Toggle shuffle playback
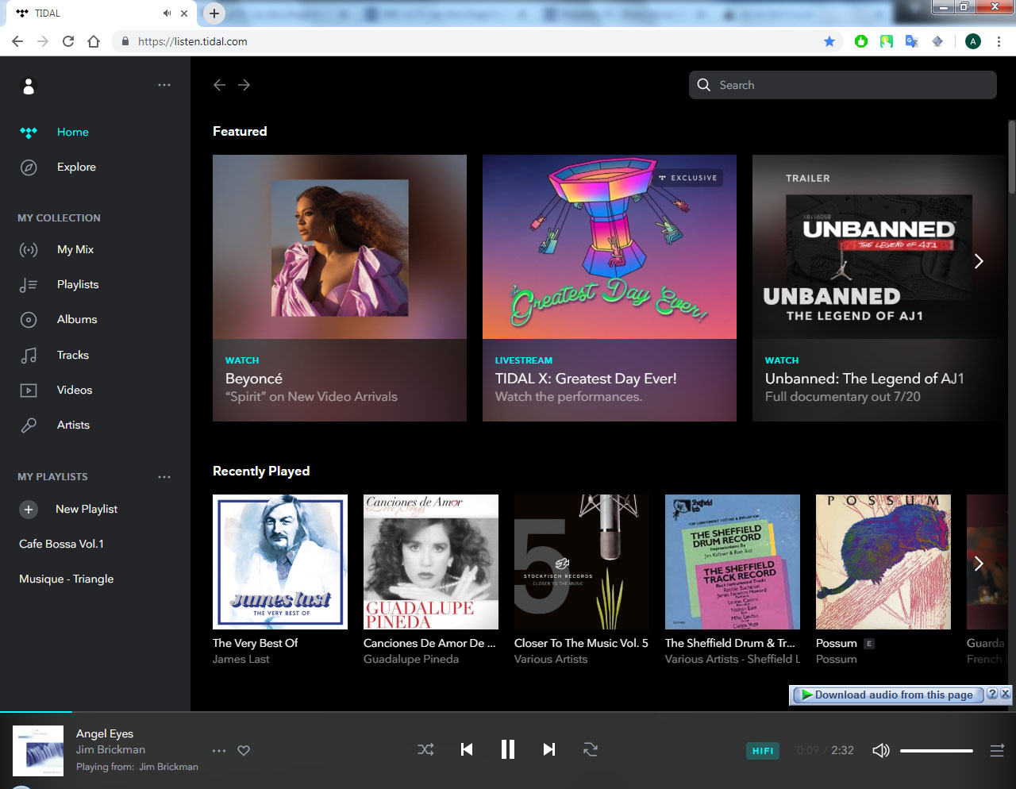Image resolution: width=1016 pixels, height=789 pixels. point(426,749)
